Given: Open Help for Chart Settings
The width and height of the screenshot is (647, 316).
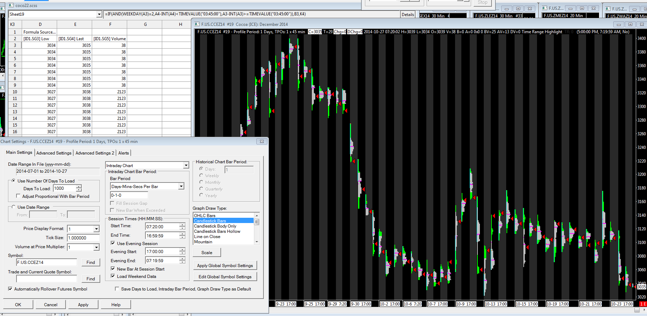Looking at the screenshot, I should click(x=116, y=304).
